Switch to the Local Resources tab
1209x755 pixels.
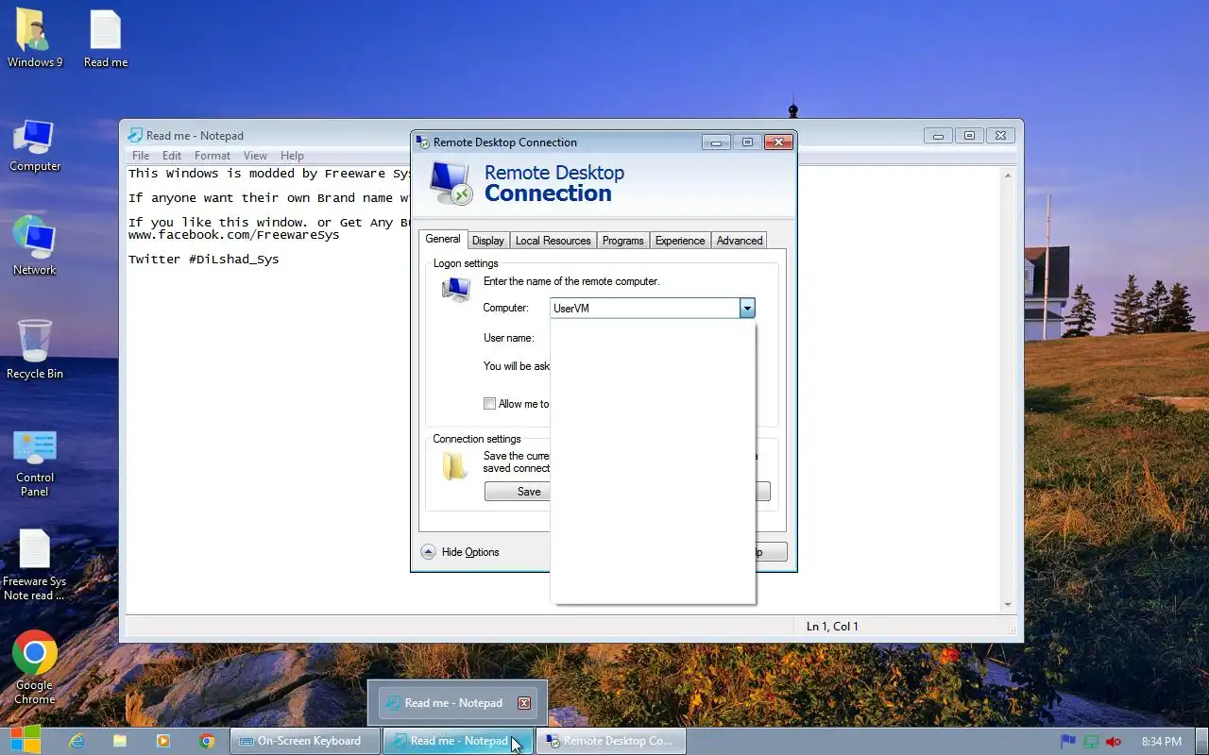coord(553,241)
